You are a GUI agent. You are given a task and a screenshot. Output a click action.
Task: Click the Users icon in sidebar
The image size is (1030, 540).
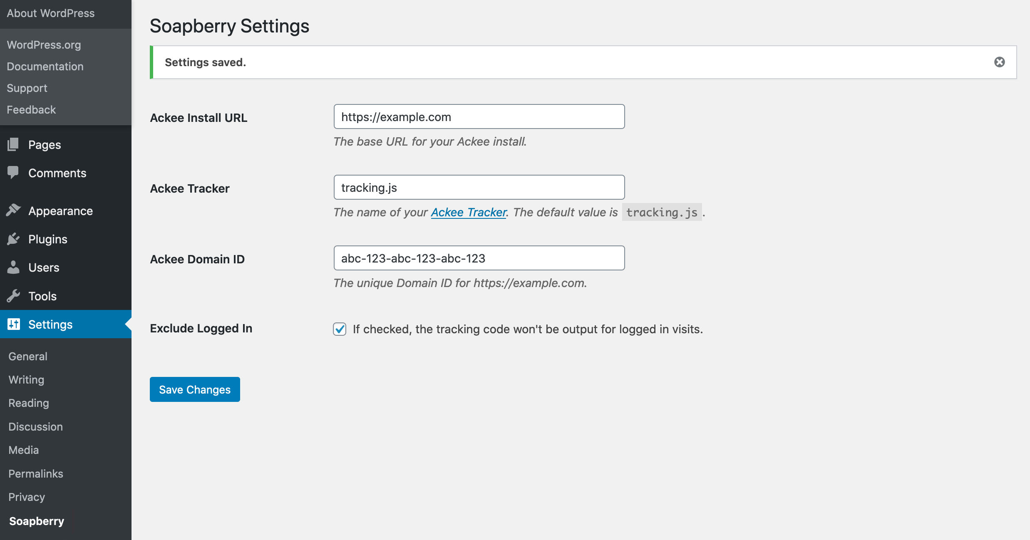pyautogui.click(x=13, y=267)
